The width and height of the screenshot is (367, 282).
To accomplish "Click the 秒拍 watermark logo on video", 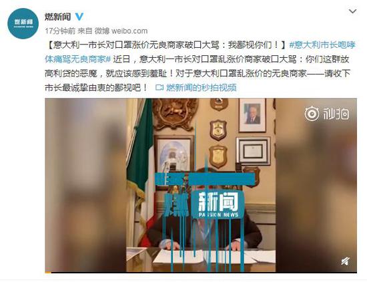I will point(327,114).
